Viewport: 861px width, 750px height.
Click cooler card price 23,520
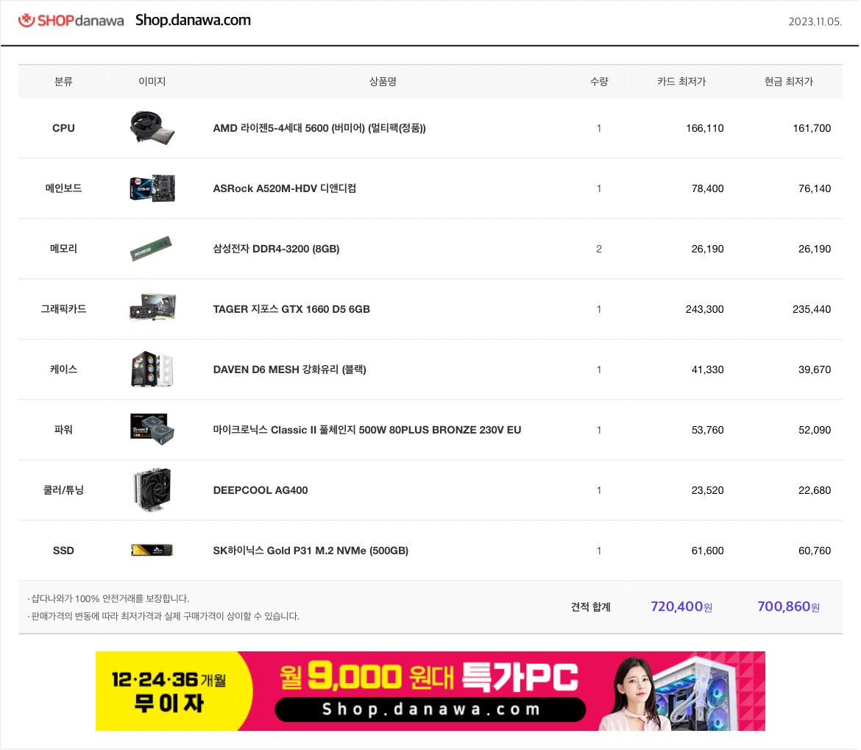click(707, 491)
